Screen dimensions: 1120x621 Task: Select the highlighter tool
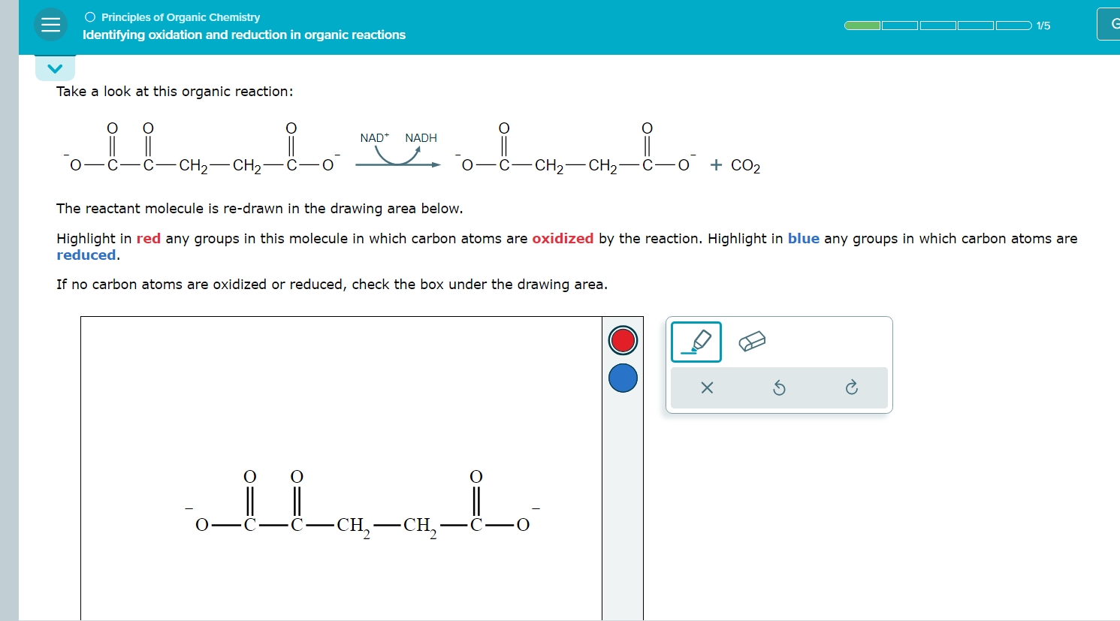(696, 342)
